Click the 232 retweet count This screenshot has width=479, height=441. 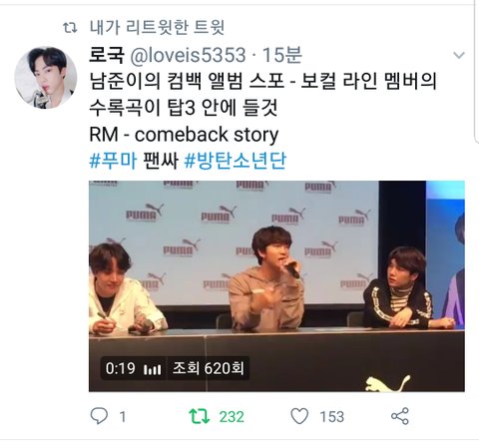232,416
